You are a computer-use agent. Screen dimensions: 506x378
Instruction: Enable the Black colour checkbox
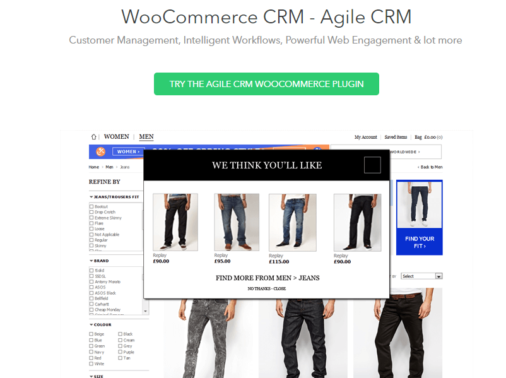120,334
